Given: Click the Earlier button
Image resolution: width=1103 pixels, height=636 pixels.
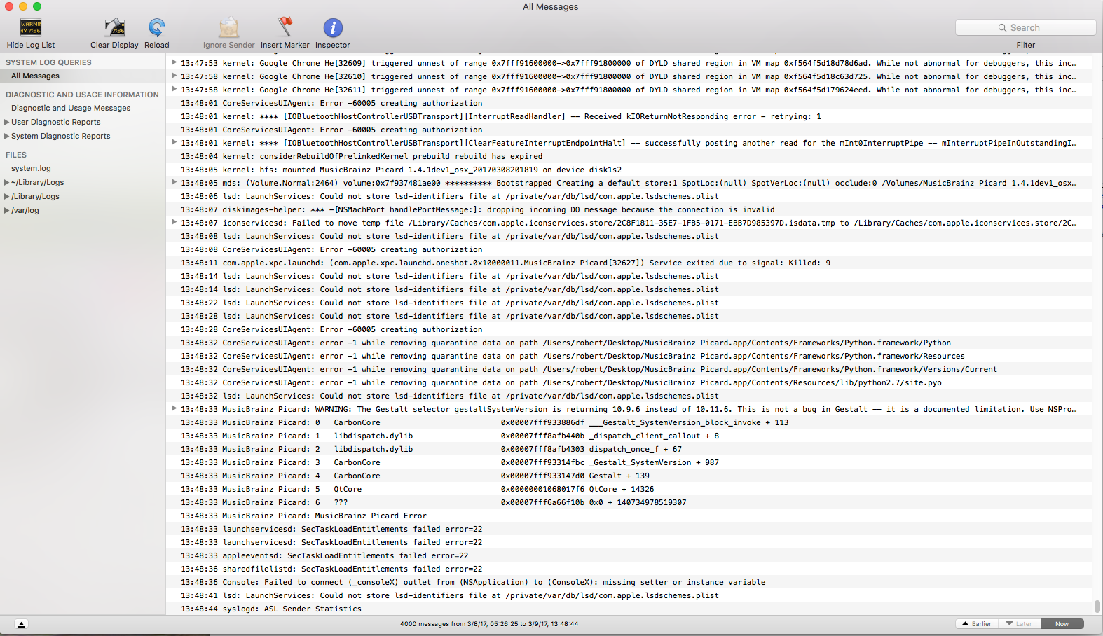Looking at the screenshot, I should [977, 623].
